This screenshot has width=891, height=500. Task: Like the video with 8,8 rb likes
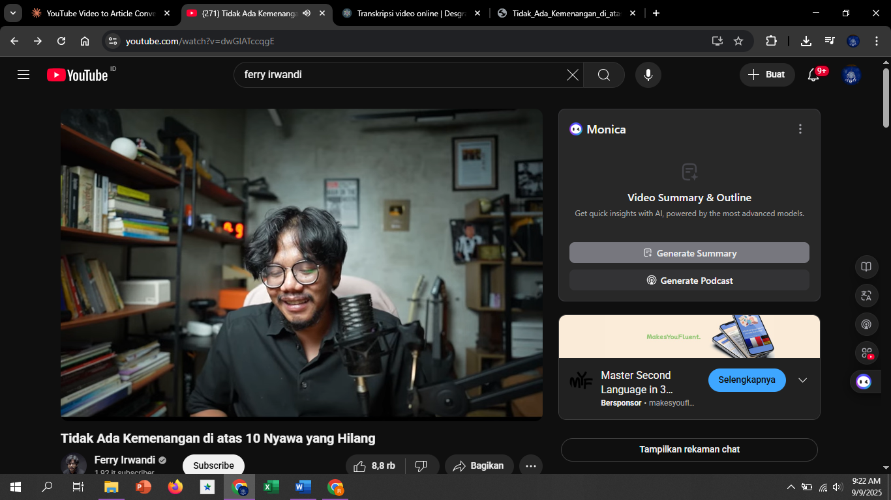[374, 465]
